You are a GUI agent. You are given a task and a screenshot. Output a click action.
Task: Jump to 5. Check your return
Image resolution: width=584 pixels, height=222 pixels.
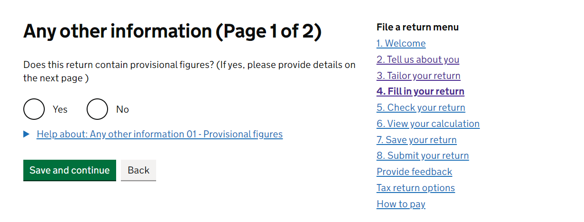421,107
